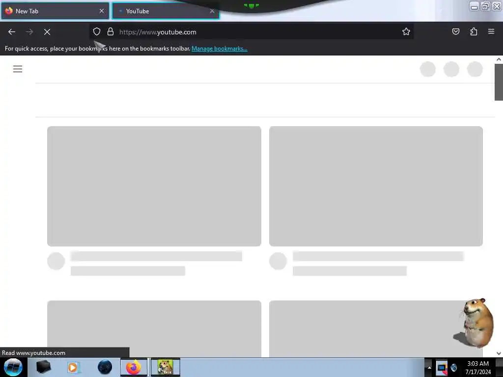The image size is (503, 377).
Task: Switch to the New Tab tab
Action: (x=55, y=11)
